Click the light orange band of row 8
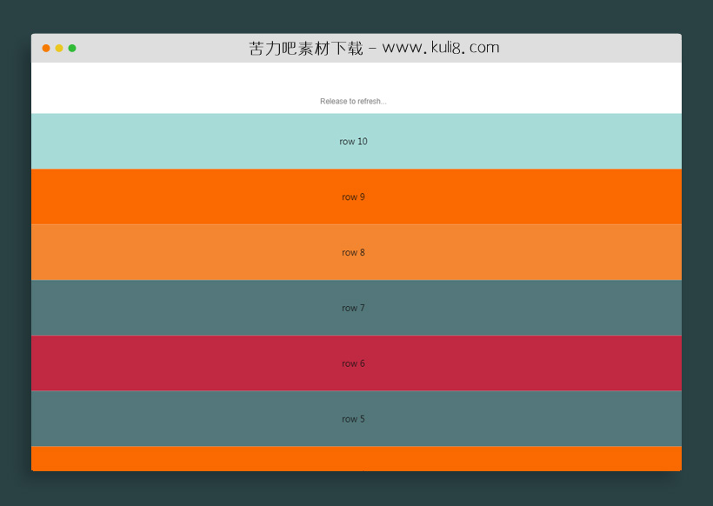The height and width of the screenshot is (506, 713). tap(174, 252)
